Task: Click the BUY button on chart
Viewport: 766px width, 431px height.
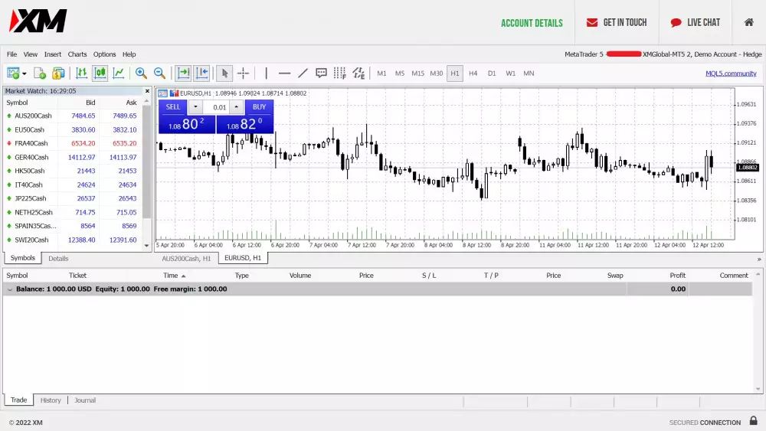Action: (259, 107)
